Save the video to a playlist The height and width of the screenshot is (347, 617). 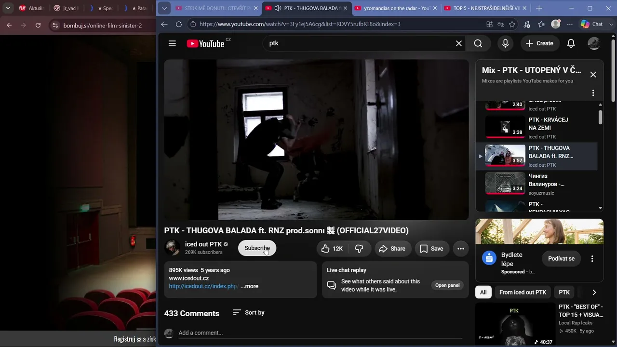tap(432, 249)
